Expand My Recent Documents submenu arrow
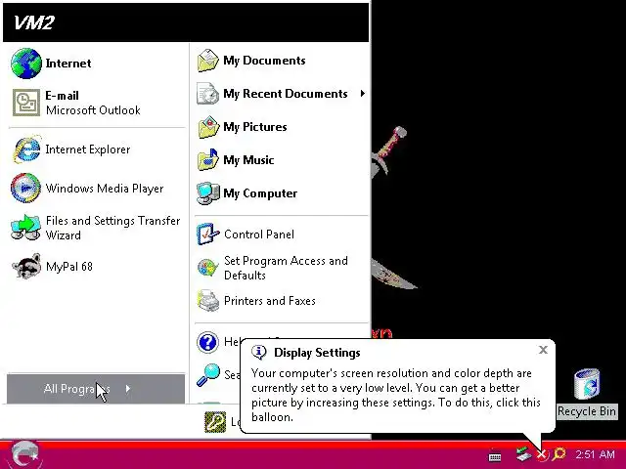Screen dimensions: 626x469 [x=363, y=94]
